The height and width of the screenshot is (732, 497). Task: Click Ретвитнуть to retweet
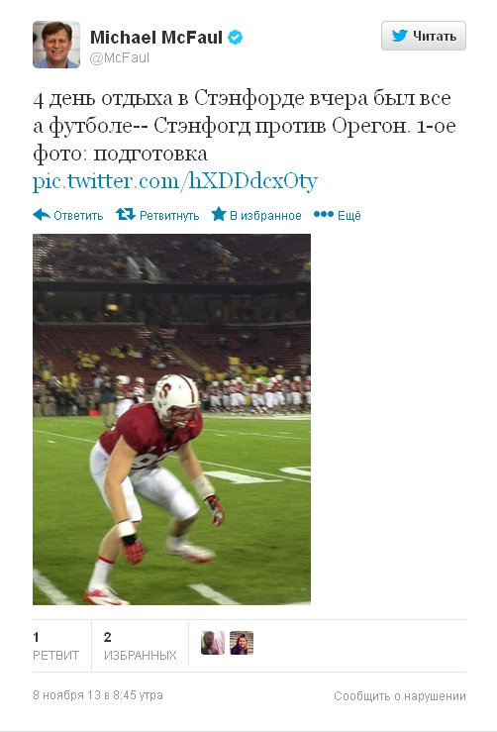169,216
